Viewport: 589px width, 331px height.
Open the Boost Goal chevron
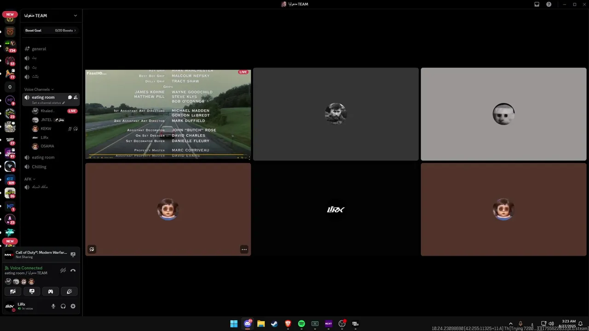(x=75, y=30)
